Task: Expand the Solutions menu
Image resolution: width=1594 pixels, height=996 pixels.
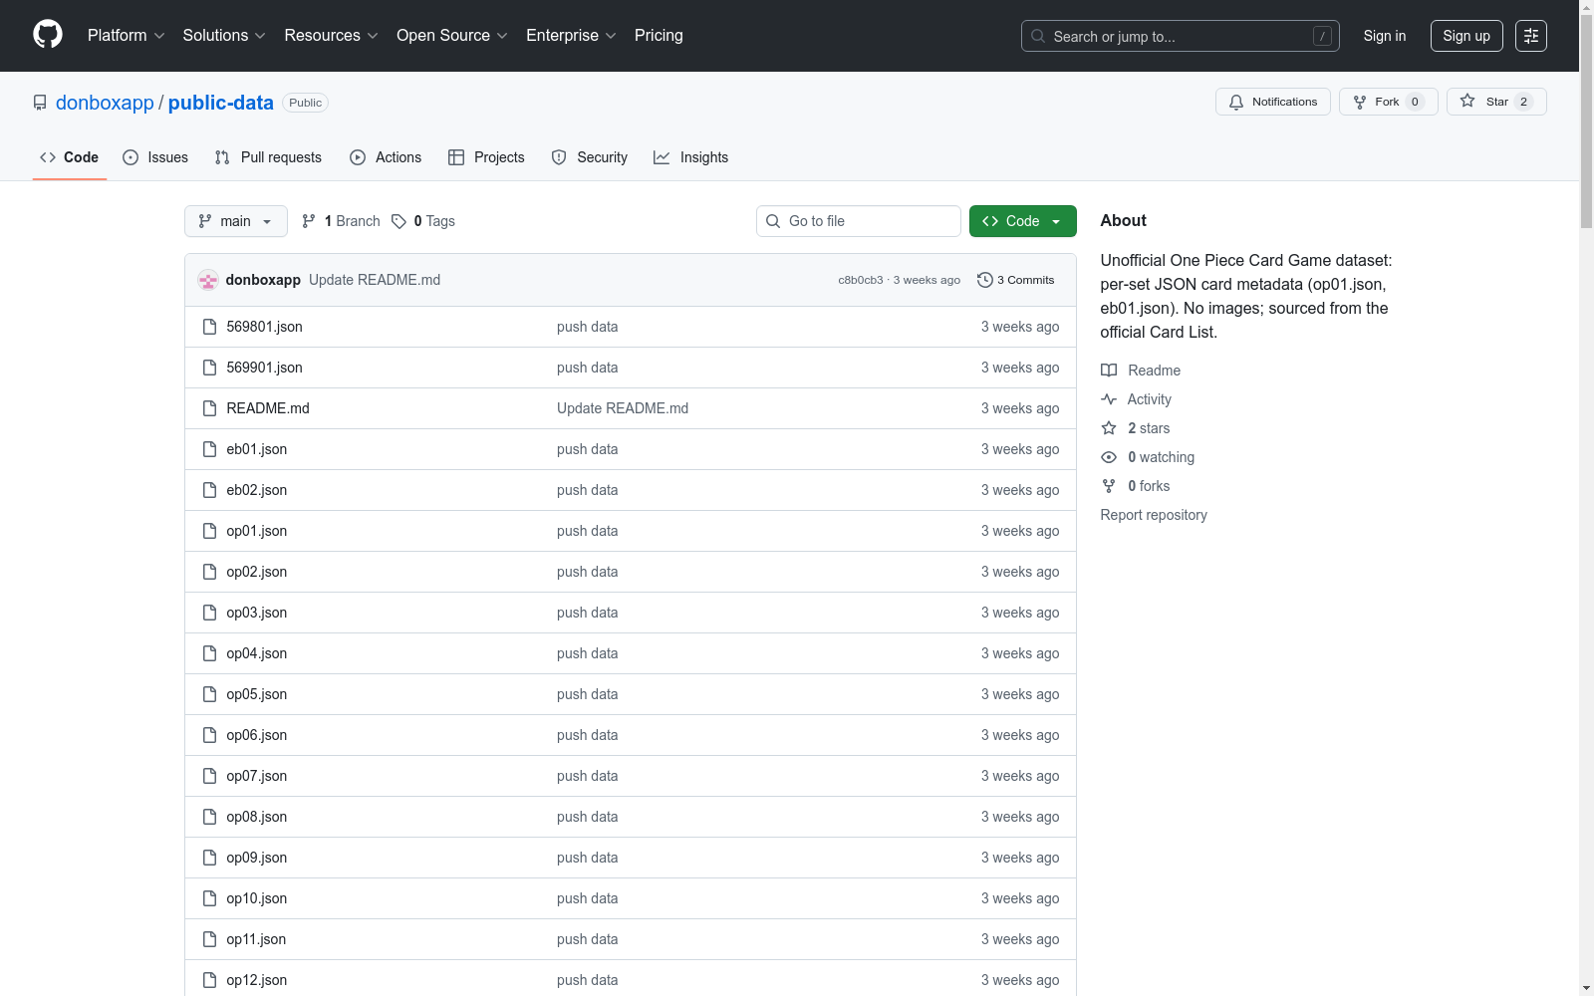Action: point(224,36)
